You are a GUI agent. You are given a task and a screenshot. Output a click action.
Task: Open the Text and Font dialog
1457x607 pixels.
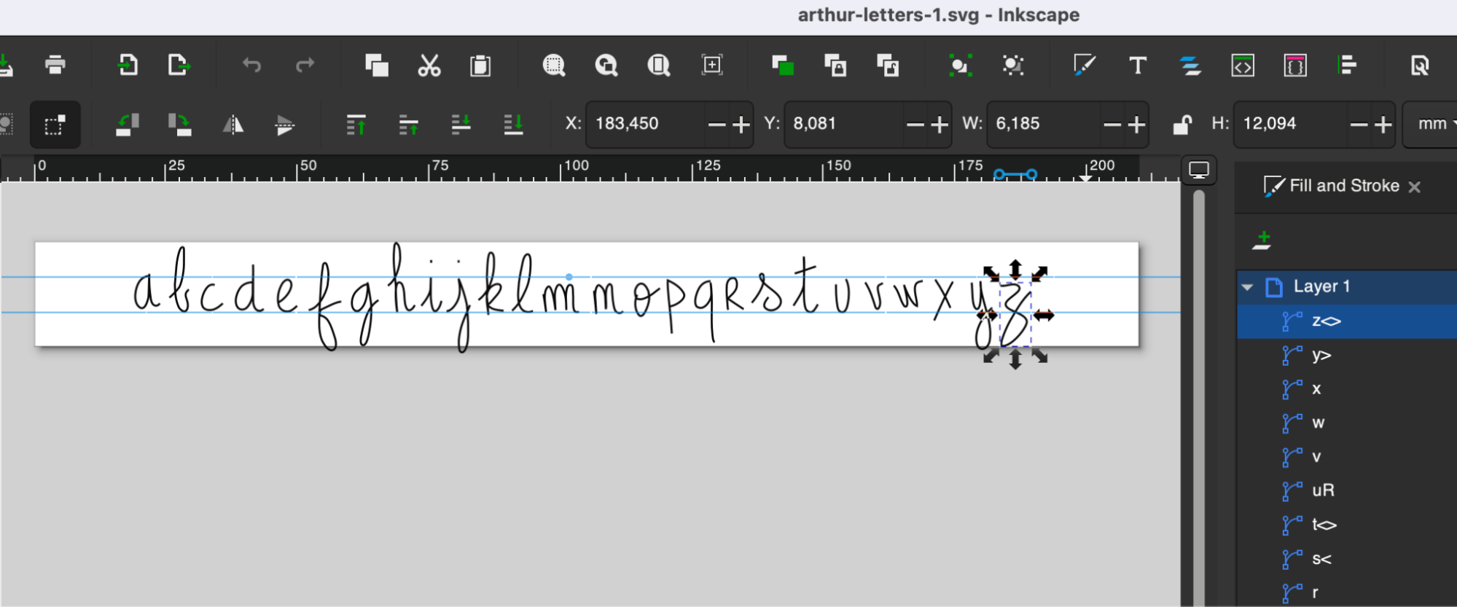1137,66
